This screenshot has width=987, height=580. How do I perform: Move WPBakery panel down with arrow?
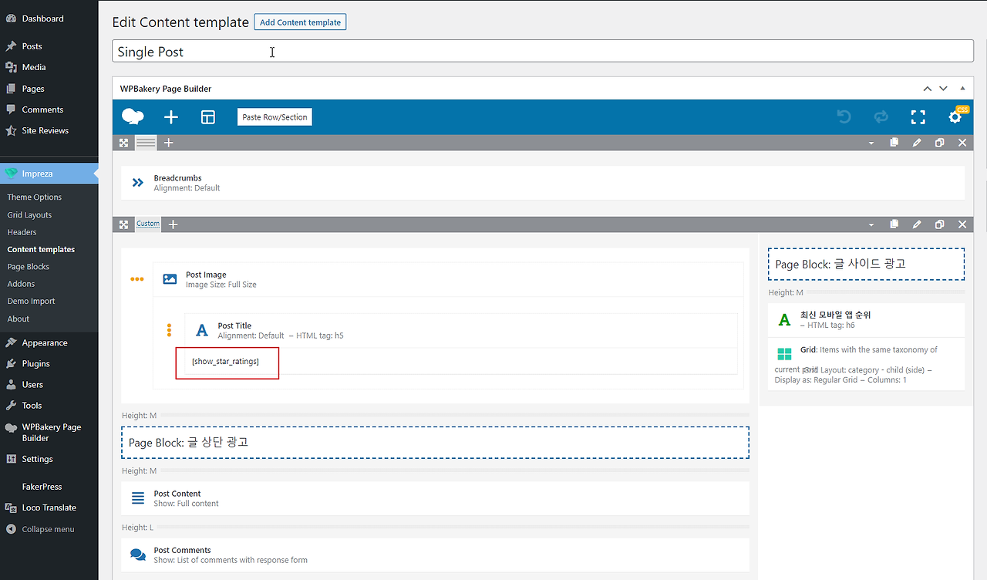(x=943, y=89)
